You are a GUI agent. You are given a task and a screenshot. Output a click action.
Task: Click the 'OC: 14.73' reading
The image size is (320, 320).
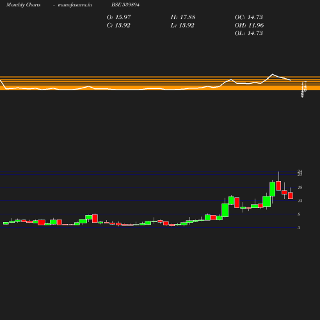(x=249, y=17)
